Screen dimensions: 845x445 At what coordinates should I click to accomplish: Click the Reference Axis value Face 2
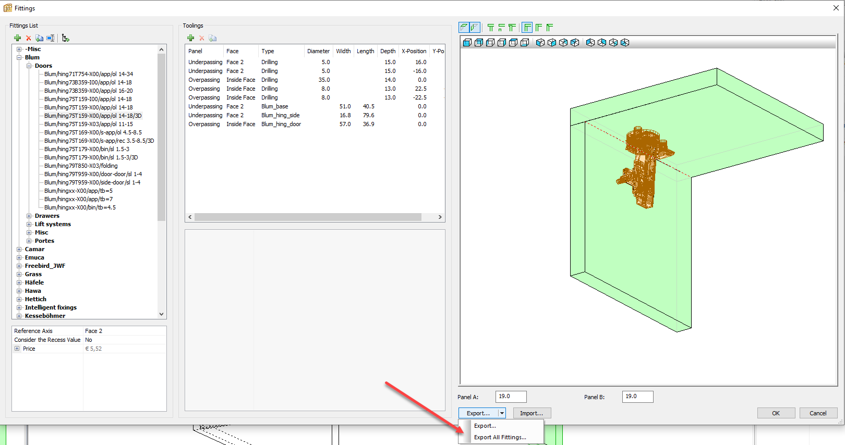click(x=125, y=331)
